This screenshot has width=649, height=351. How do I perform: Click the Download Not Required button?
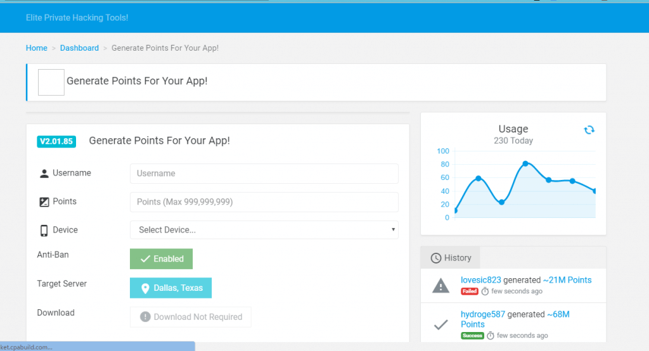click(190, 317)
